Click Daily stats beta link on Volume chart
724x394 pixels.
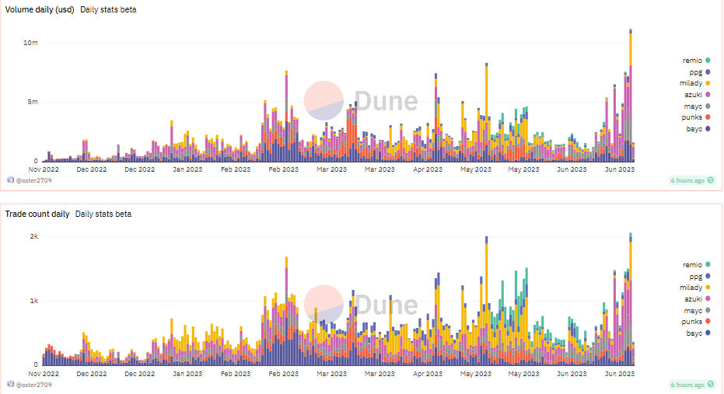(x=109, y=9)
